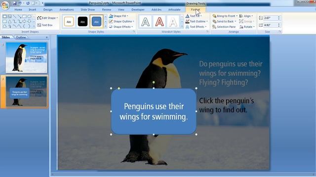Viewport: 316px width, 177px height.
Task: Select the Freeform scribble shape
Action: pos(9,26)
